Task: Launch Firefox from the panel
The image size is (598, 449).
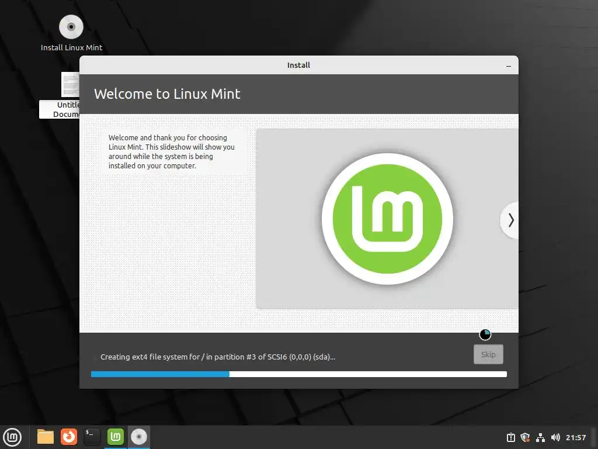Action: [x=69, y=437]
